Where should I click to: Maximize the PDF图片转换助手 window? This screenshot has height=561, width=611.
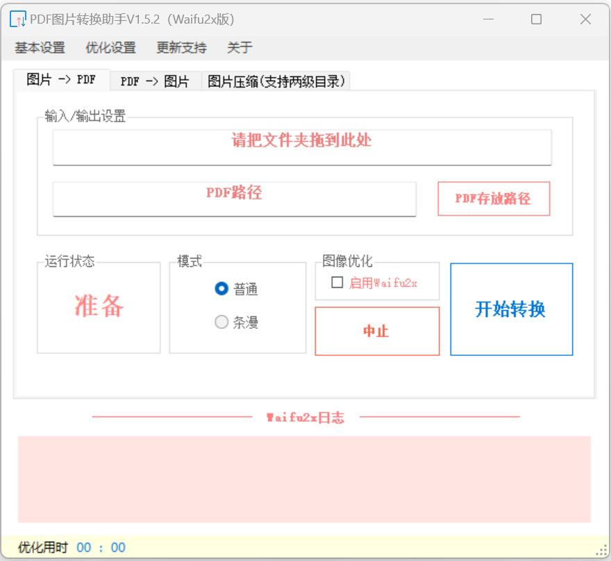pyautogui.click(x=536, y=19)
